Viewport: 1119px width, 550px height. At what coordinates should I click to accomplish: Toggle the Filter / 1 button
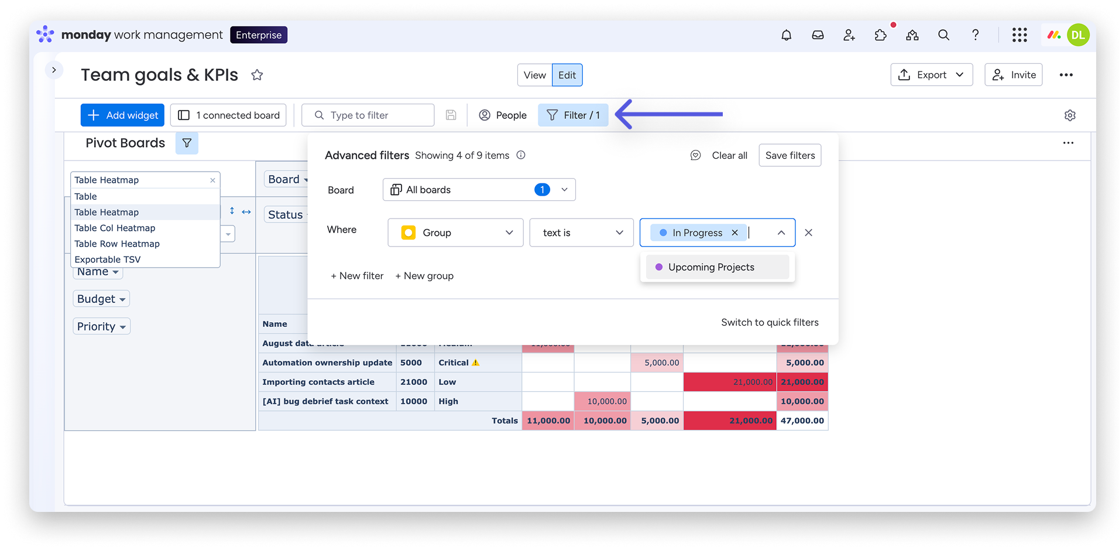[x=573, y=115]
